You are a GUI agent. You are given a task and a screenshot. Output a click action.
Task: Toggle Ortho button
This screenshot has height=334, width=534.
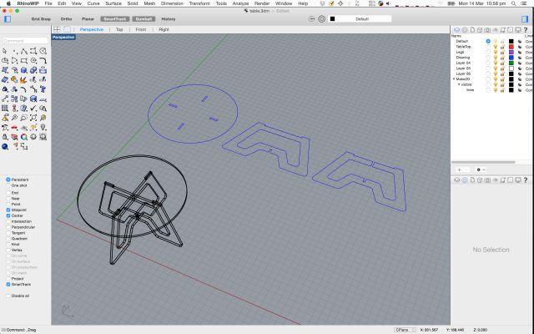(66, 19)
